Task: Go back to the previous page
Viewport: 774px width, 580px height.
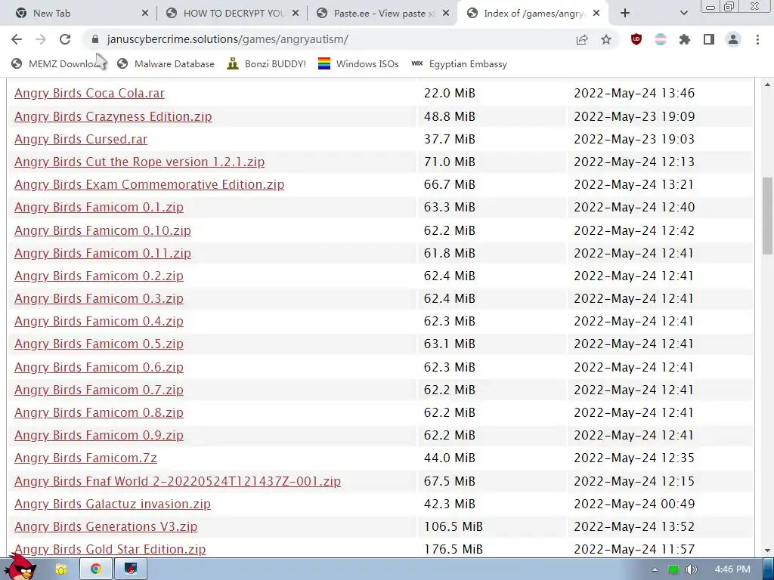Action: coord(17,39)
